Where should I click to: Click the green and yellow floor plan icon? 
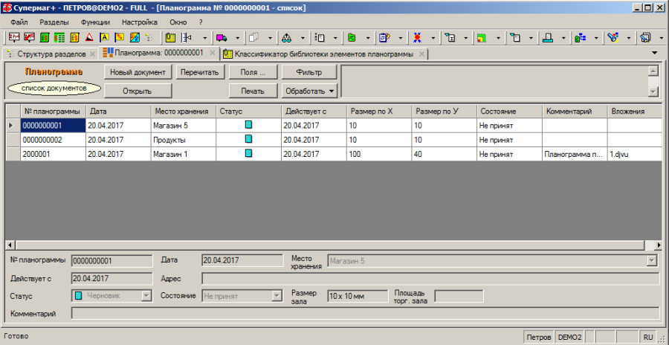click(482, 38)
